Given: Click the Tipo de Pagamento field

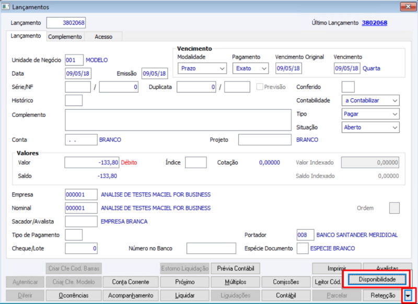Looking at the screenshot, I should pos(74,235).
